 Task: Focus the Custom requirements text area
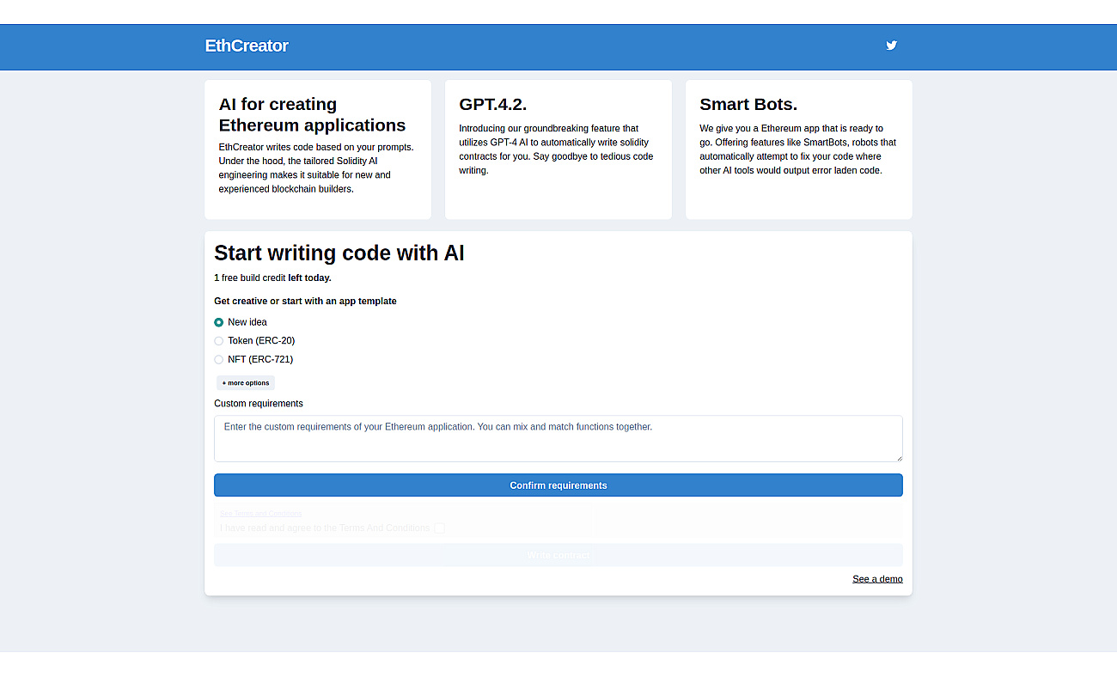coord(558,439)
